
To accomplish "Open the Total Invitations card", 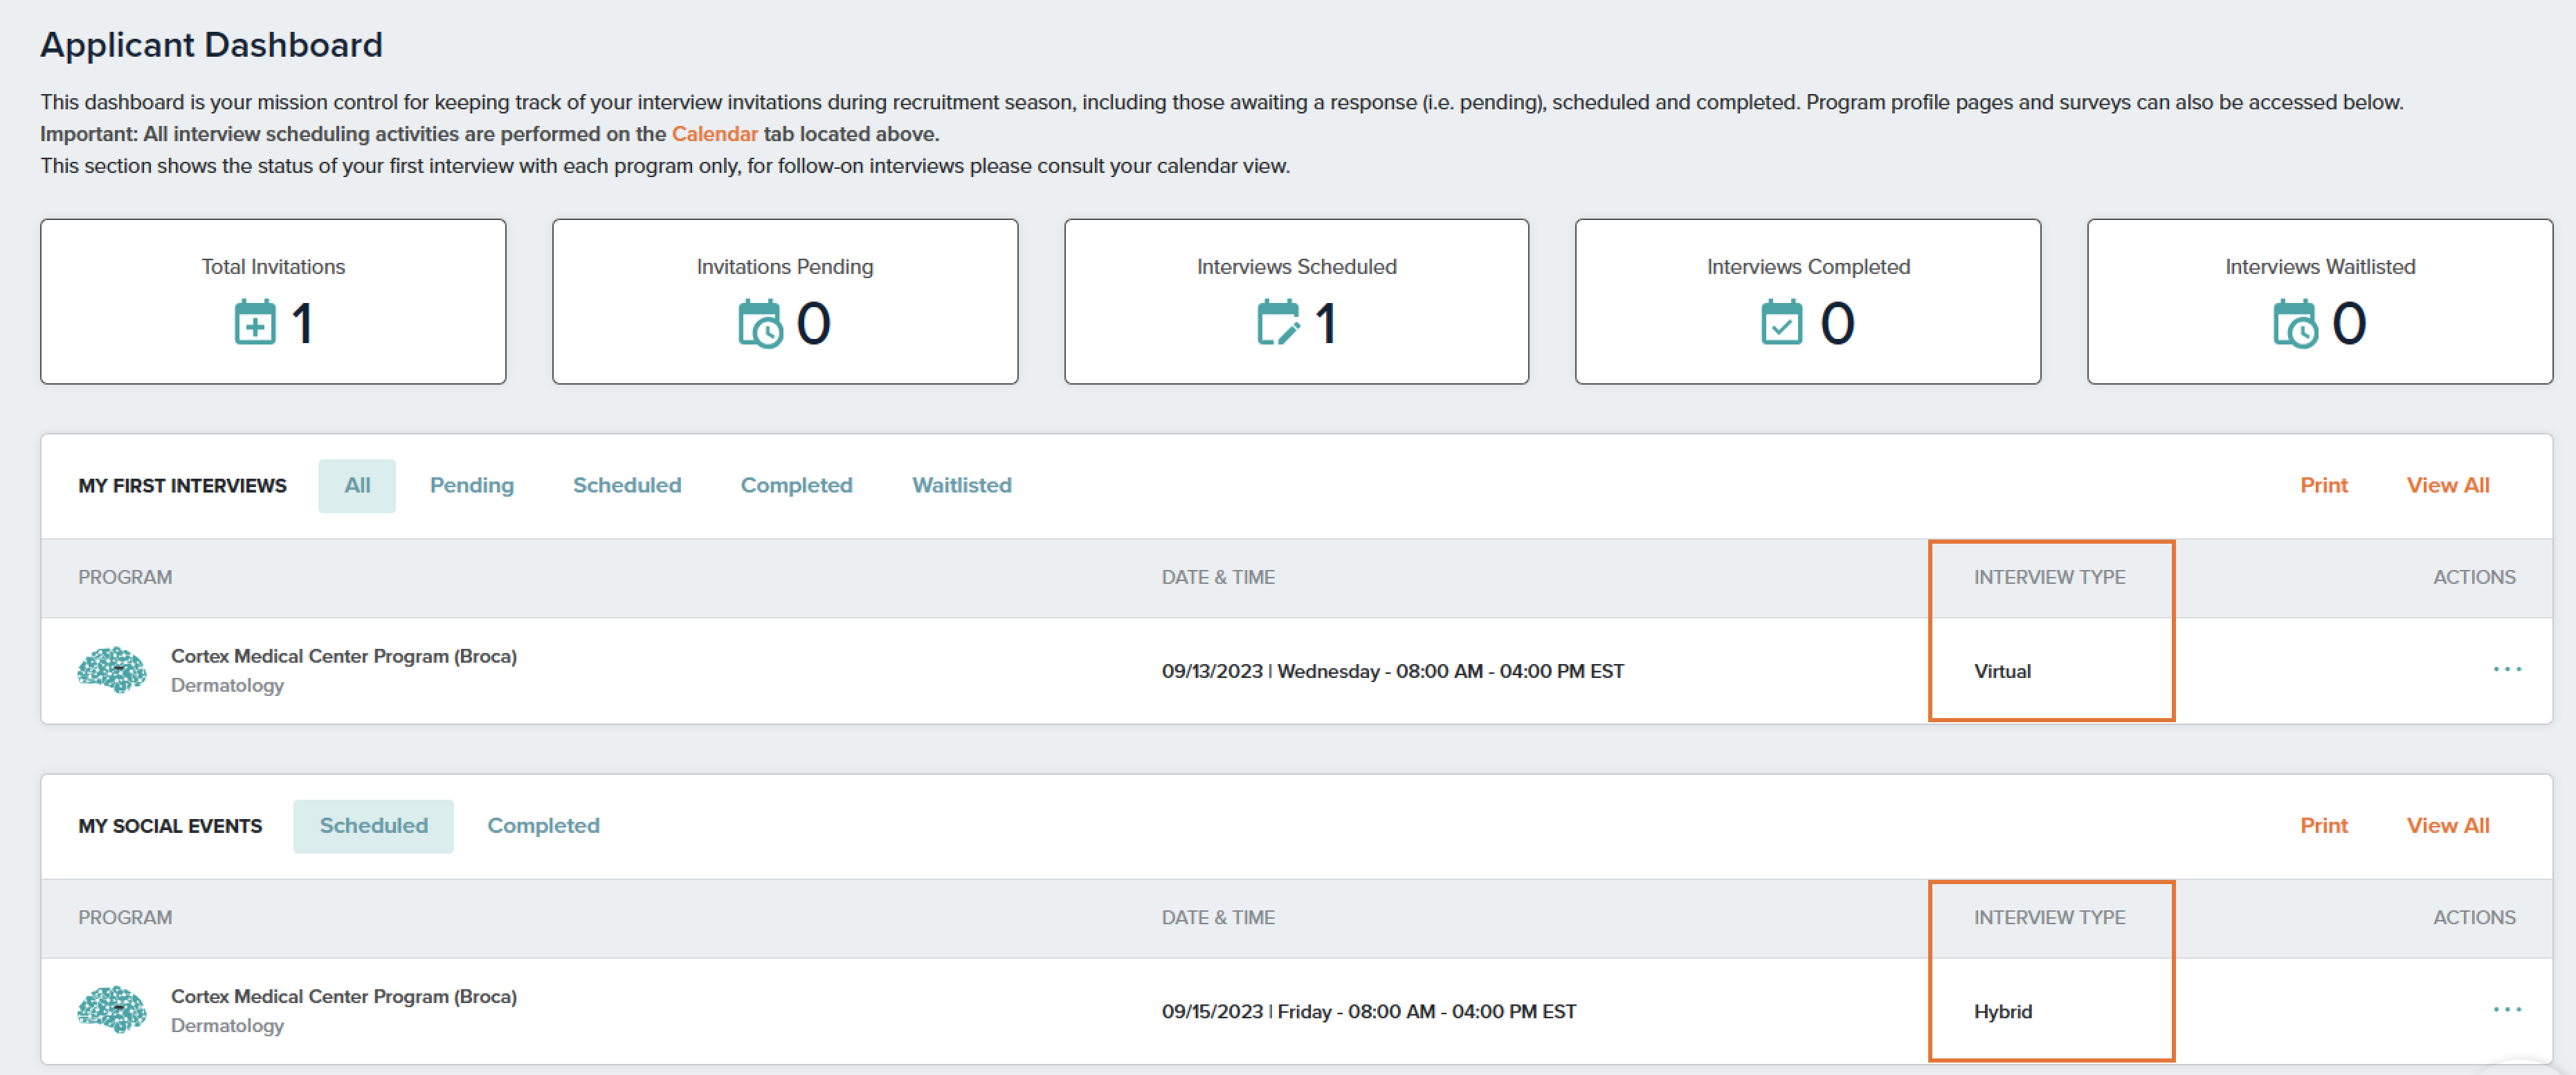I will pyautogui.click(x=273, y=302).
